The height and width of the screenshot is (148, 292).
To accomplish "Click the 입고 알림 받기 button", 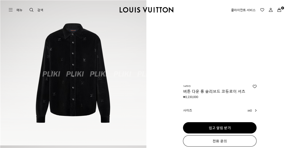I will (x=220, y=128).
